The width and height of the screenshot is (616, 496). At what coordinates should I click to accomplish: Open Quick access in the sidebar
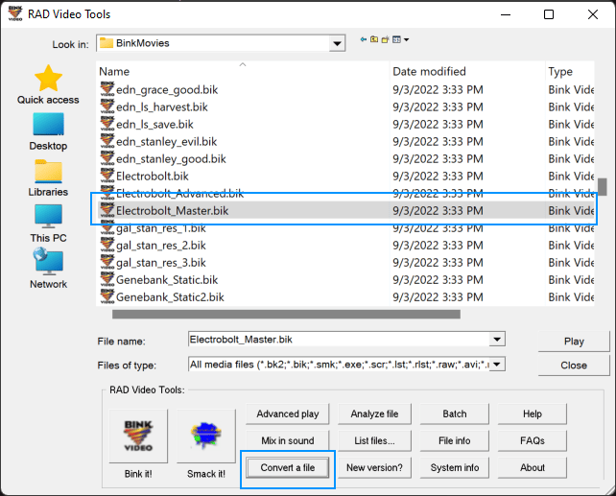point(48,84)
